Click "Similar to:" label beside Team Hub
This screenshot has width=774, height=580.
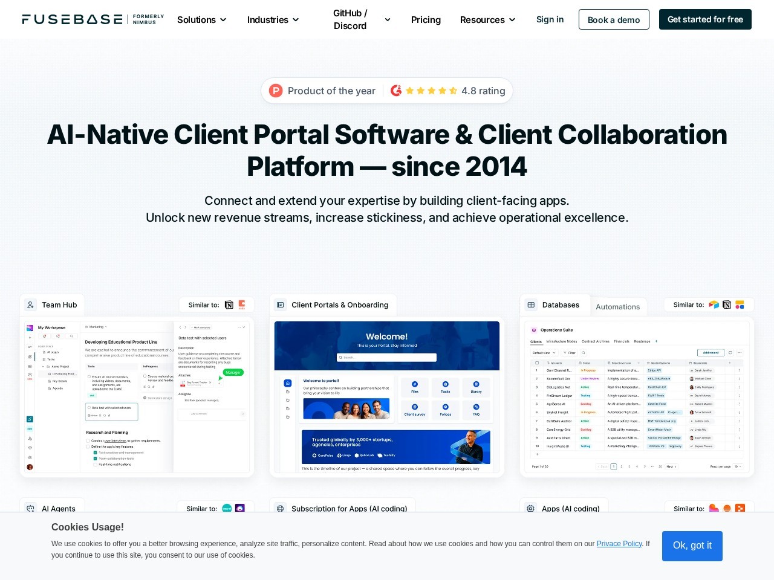(x=204, y=305)
